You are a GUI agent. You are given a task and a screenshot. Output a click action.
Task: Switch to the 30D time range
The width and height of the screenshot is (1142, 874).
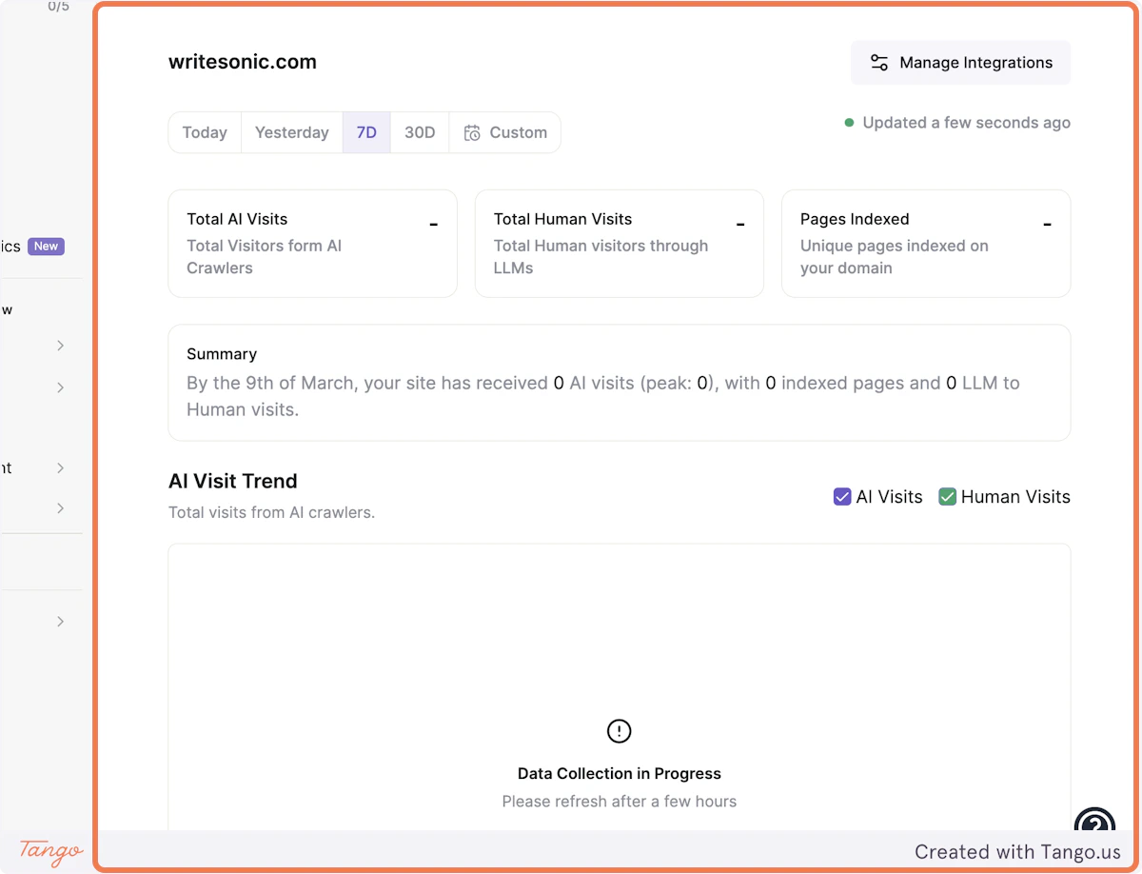420,132
